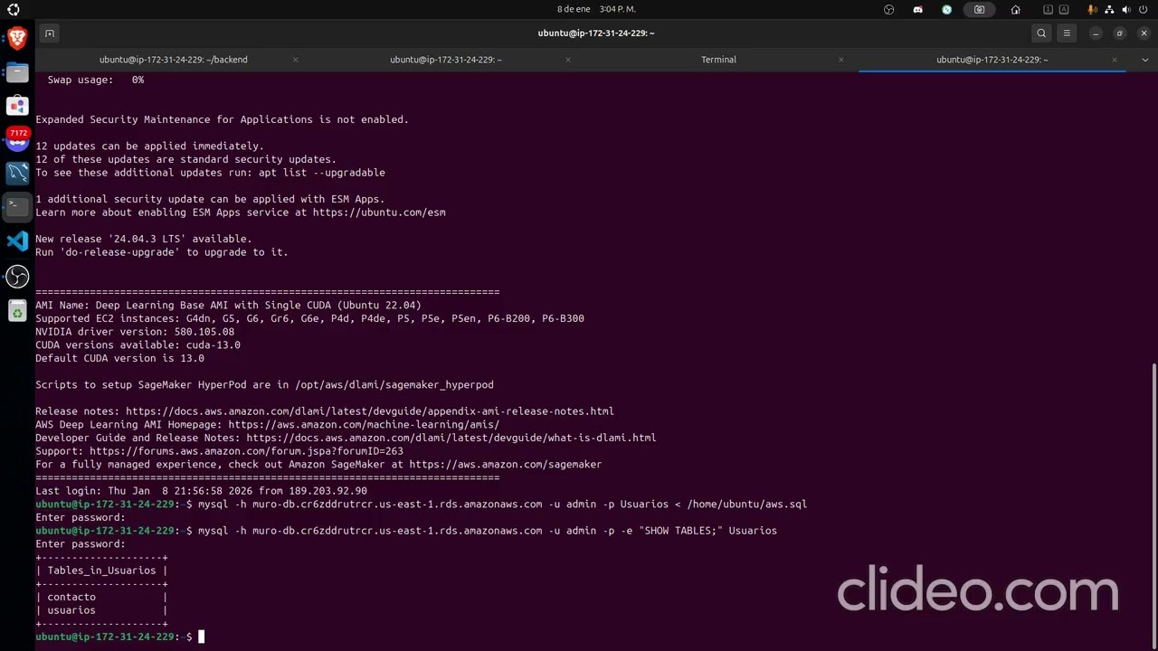The image size is (1158, 651).
Task: Click the 'Last login: Thu Jan 8' line
Action: coord(201,491)
